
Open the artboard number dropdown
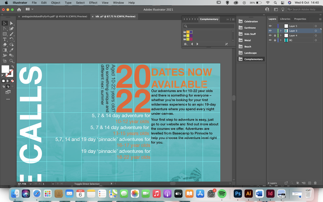[x=53, y=184]
